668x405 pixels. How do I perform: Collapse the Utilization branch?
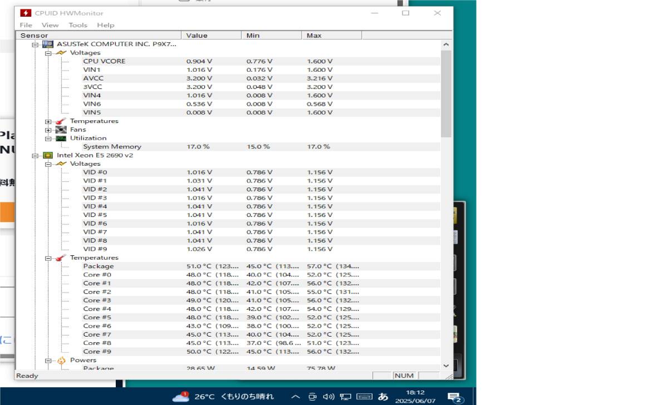pyautogui.click(x=48, y=138)
